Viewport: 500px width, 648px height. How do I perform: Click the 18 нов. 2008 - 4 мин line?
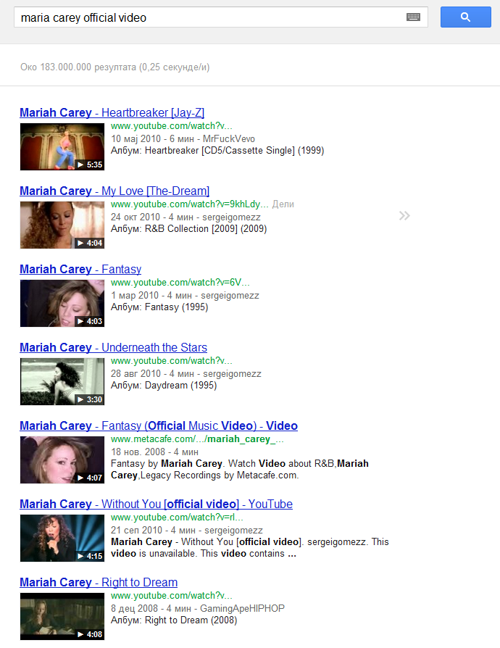(154, 452)
